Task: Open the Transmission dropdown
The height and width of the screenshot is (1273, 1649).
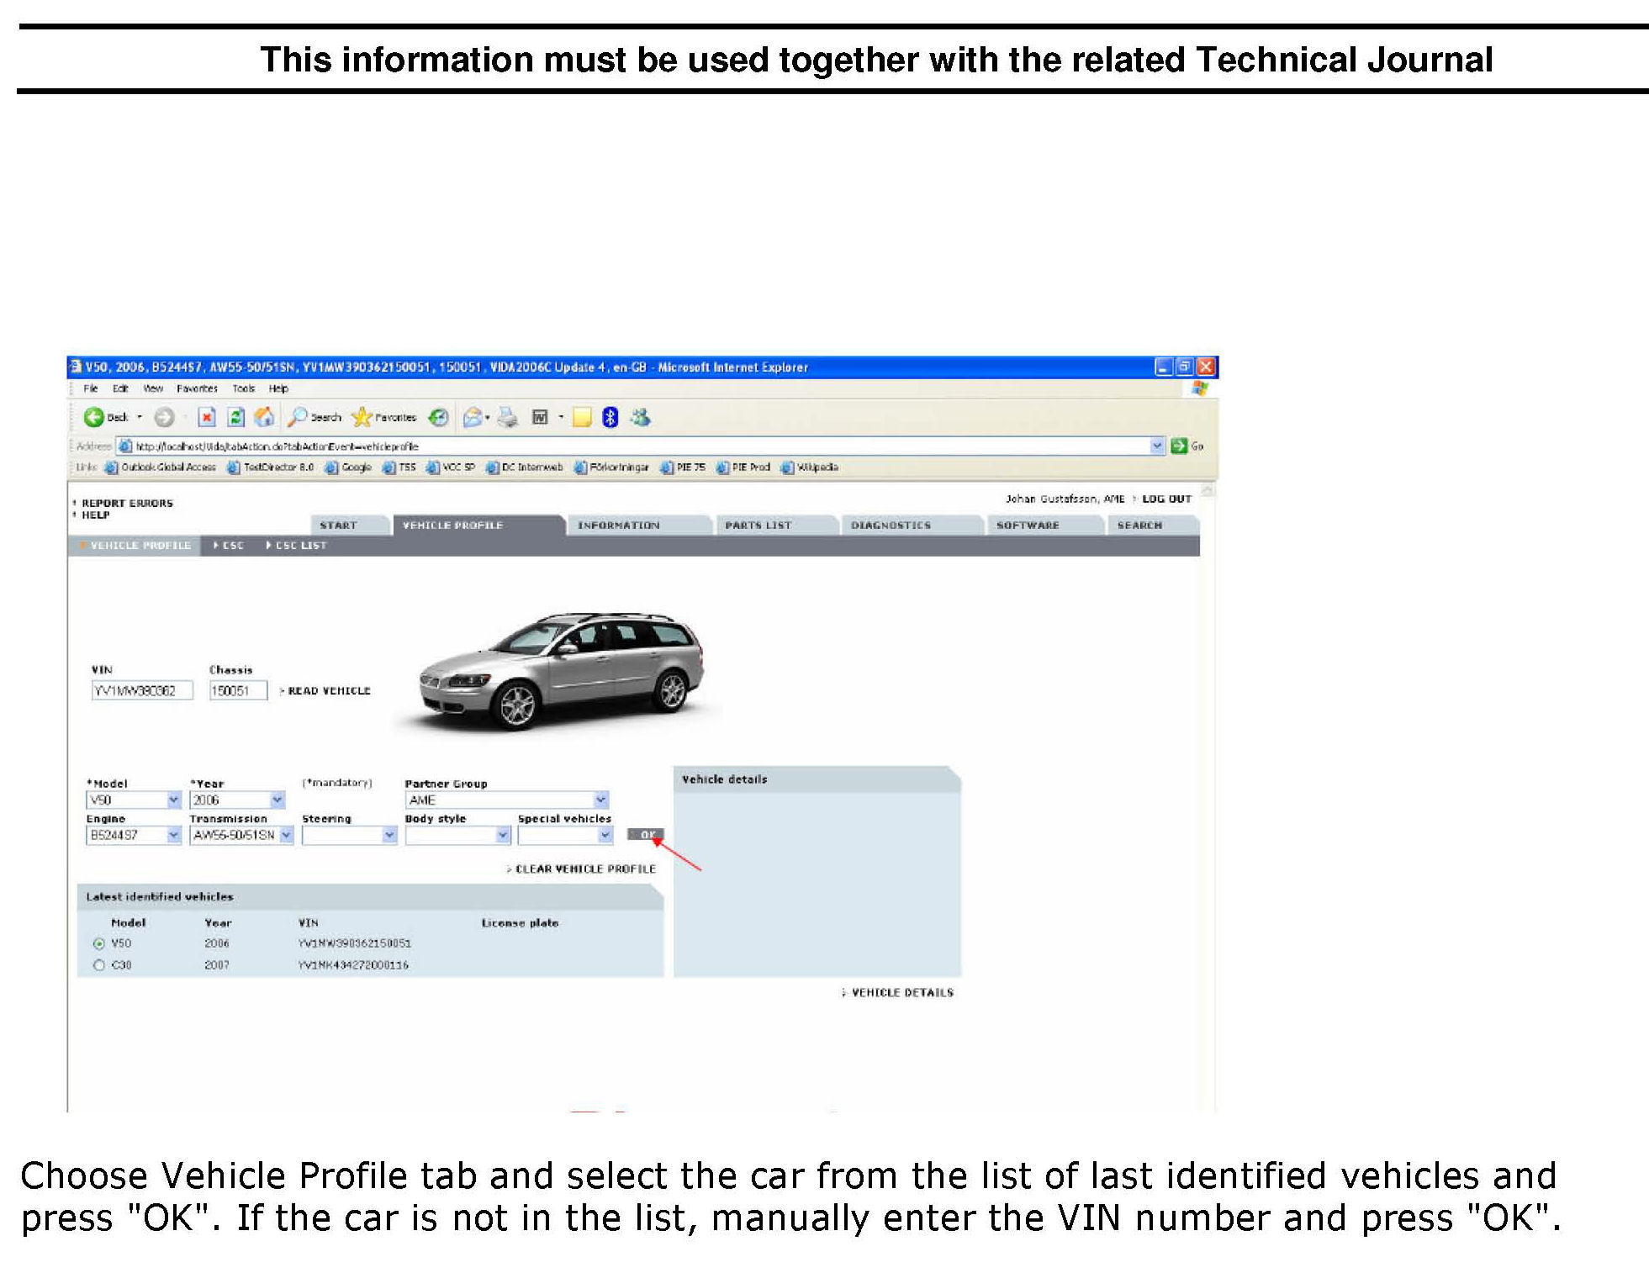Action: (286, 835)
